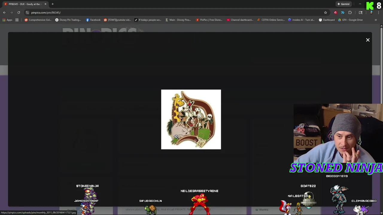Screen dimensions: 383x215
Task: Click the Goofy safari pin image
Action: 191,119
